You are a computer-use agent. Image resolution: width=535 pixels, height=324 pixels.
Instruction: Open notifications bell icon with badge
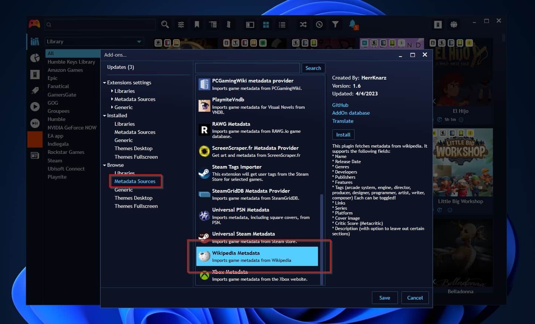353,24
